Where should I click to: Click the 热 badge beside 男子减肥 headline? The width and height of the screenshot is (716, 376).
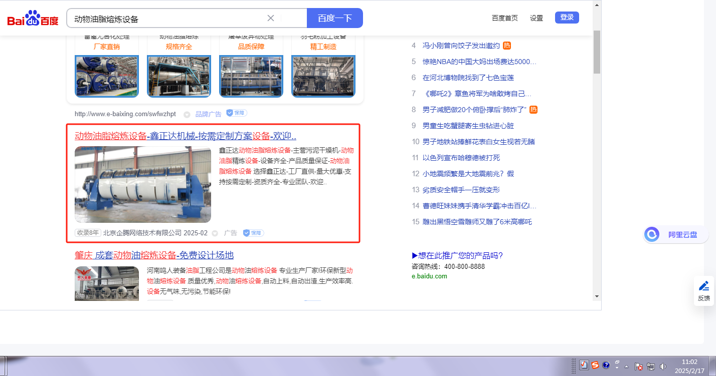tap(533, 110)
